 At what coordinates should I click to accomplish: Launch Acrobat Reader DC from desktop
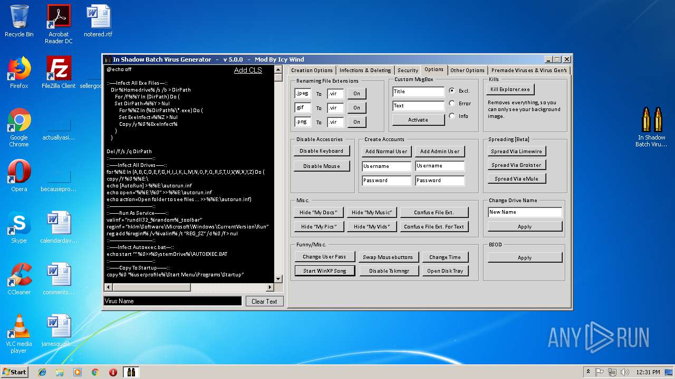click(x=59, y=24)
